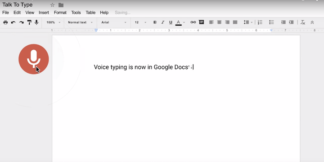Open the Edit menu
The height and width of the screenshot is (162, 324).
tap(17, 13)
